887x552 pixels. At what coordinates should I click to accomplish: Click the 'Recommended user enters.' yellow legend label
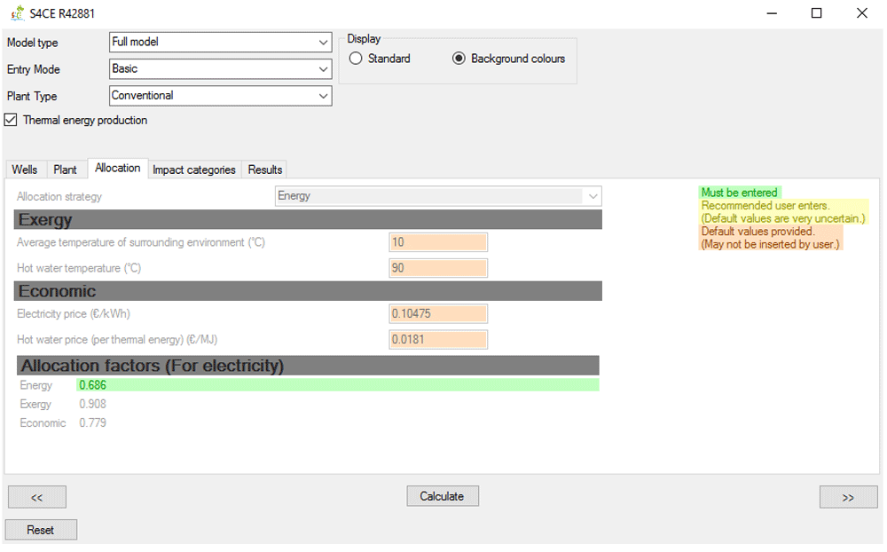[765, 206]
